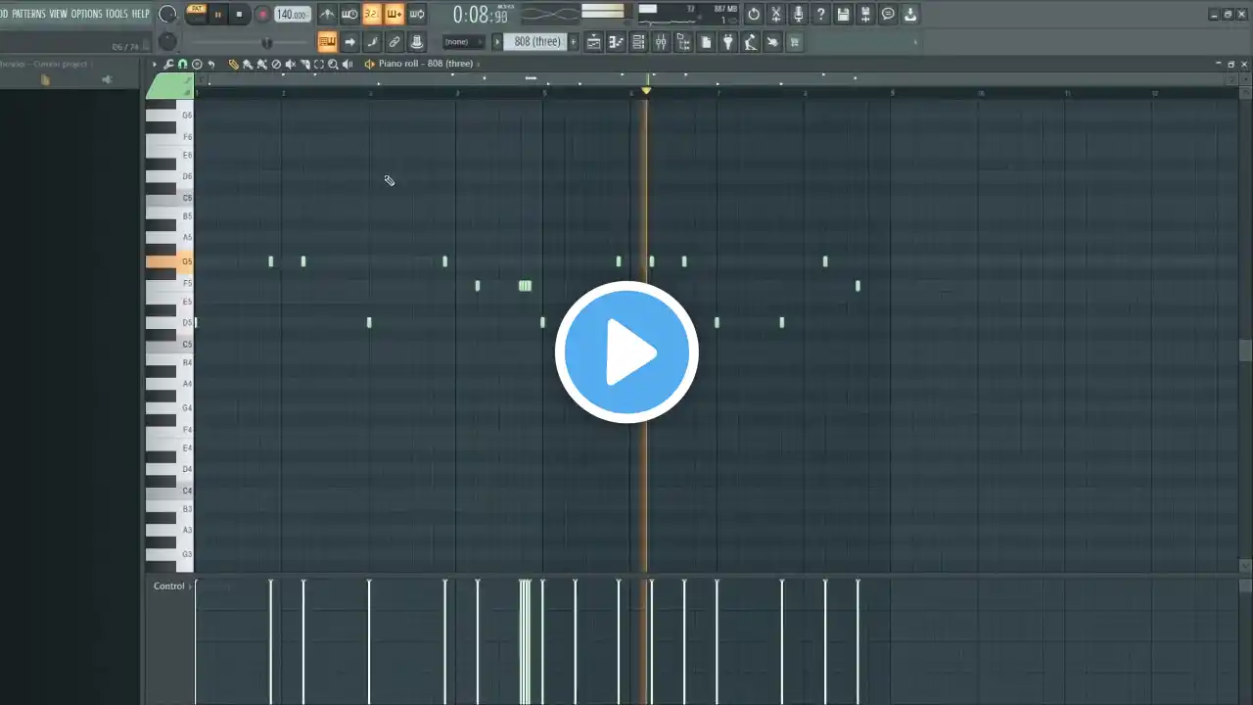Open the piano roll stamp icon
Screen dimensions: 1253x705
pos(197,64)
